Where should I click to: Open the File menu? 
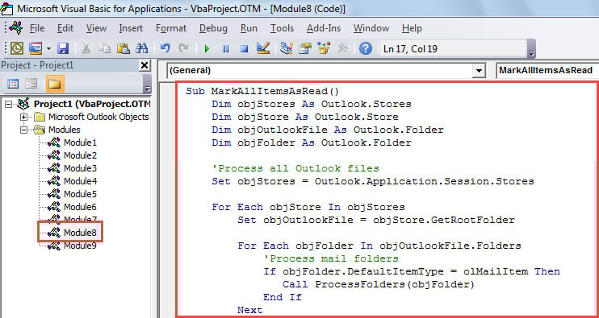point(37,28)
